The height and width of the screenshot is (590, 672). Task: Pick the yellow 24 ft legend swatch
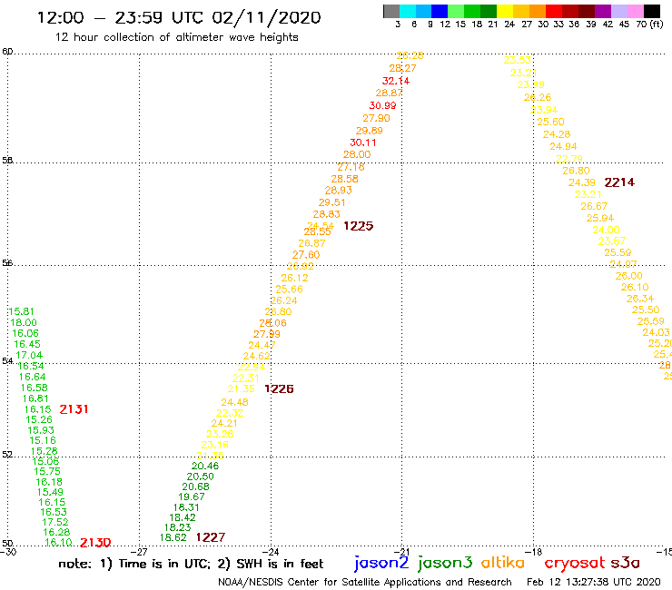pos(505,12)
